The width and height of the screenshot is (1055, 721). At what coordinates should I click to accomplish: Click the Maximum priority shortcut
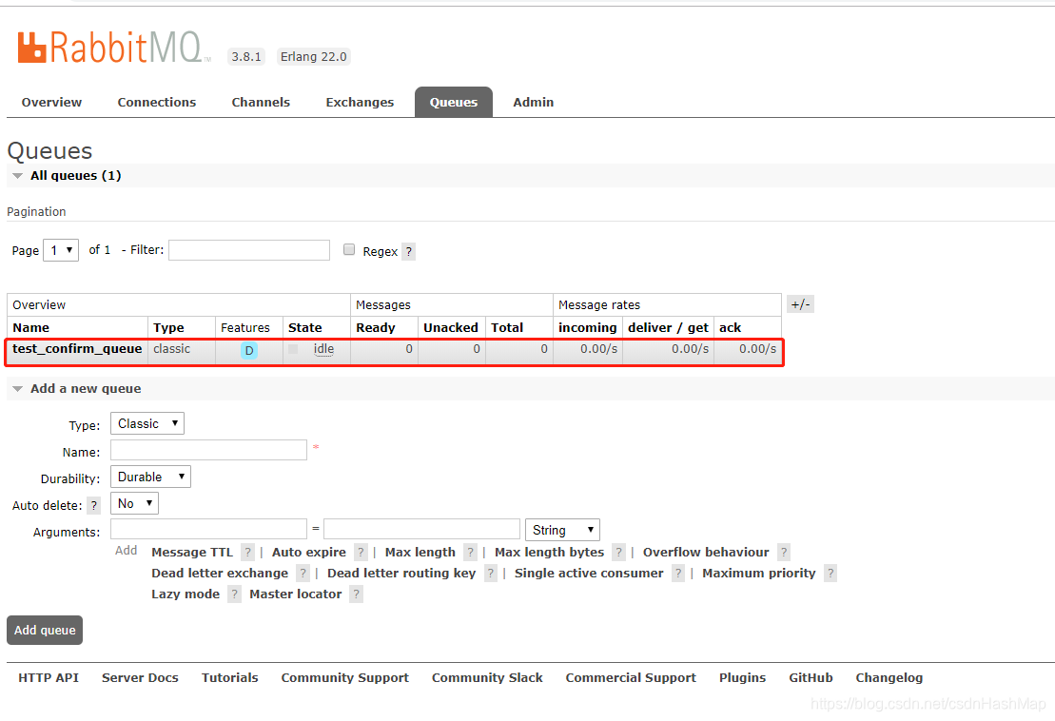coord(759,573)
